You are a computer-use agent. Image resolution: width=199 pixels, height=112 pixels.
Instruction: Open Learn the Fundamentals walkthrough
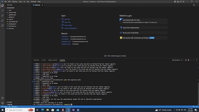tap(143, 28)
